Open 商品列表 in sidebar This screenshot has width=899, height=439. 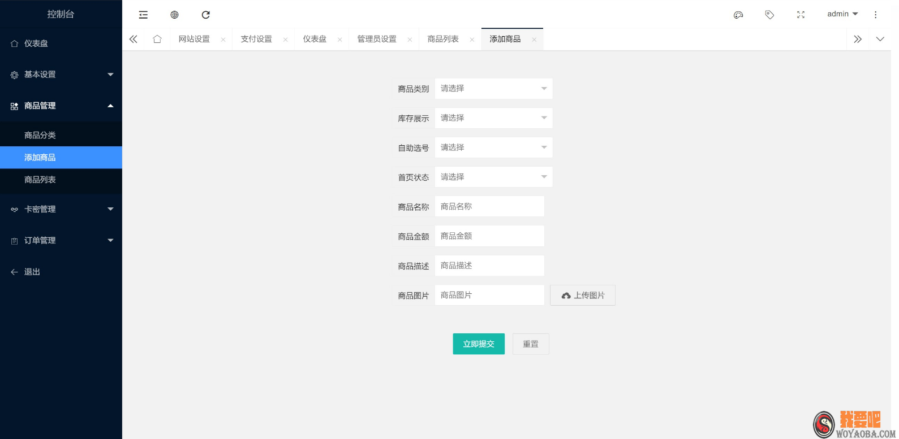(x=61, y=180)
